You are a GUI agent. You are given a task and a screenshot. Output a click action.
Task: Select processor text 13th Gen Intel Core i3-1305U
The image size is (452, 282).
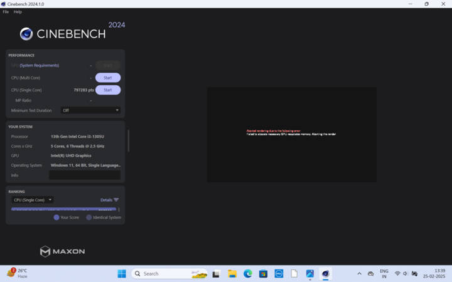(78, 137)
